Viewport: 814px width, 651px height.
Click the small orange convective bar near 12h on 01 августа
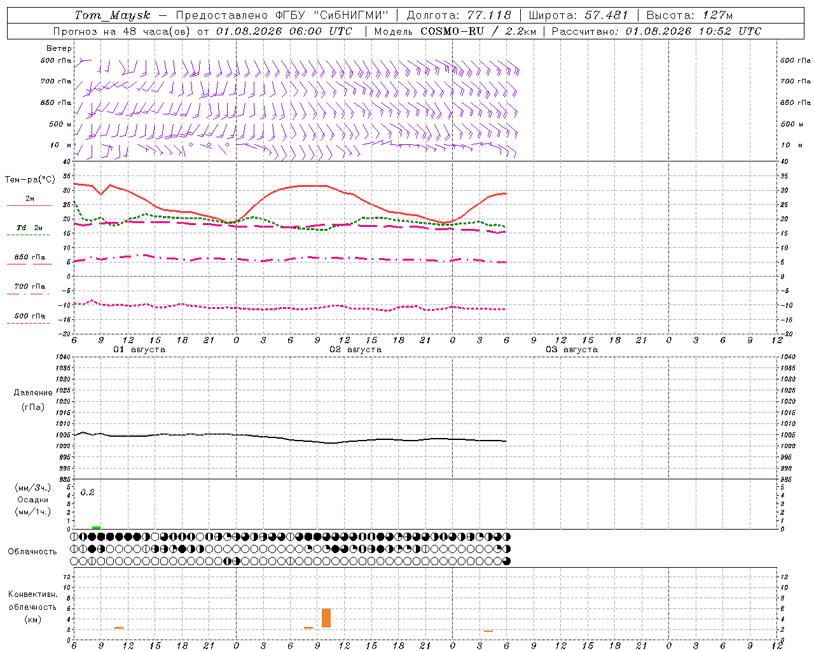click(x=119, y=627)
